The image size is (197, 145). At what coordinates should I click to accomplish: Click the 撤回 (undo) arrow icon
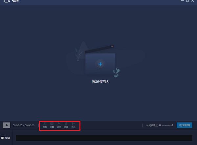[59, 124]
